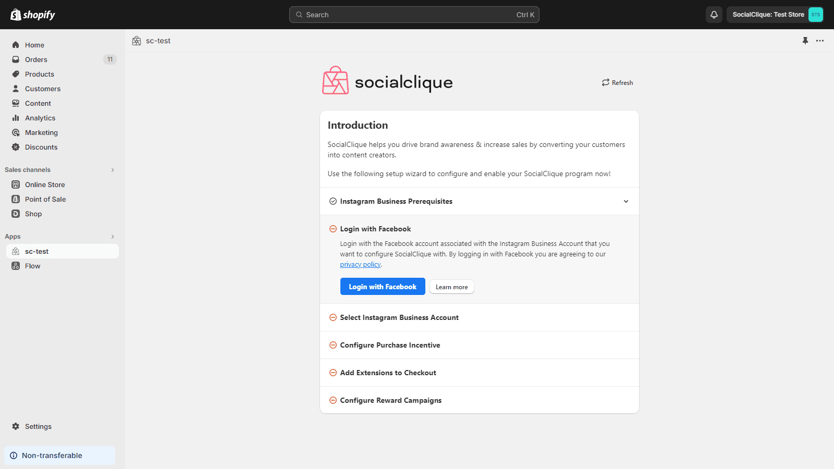Expand the Apps section arrow
This screenshot has width=834, height=469.
tap(113, 237)
